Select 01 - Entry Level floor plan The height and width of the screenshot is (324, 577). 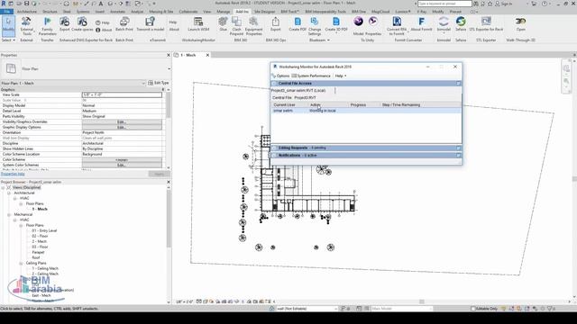point(44,230)
